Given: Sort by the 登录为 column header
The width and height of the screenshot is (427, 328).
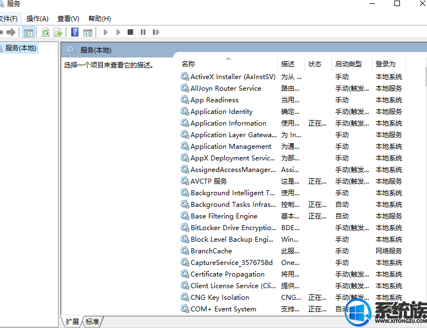Looking at the screenshot, I should (386, 64).
